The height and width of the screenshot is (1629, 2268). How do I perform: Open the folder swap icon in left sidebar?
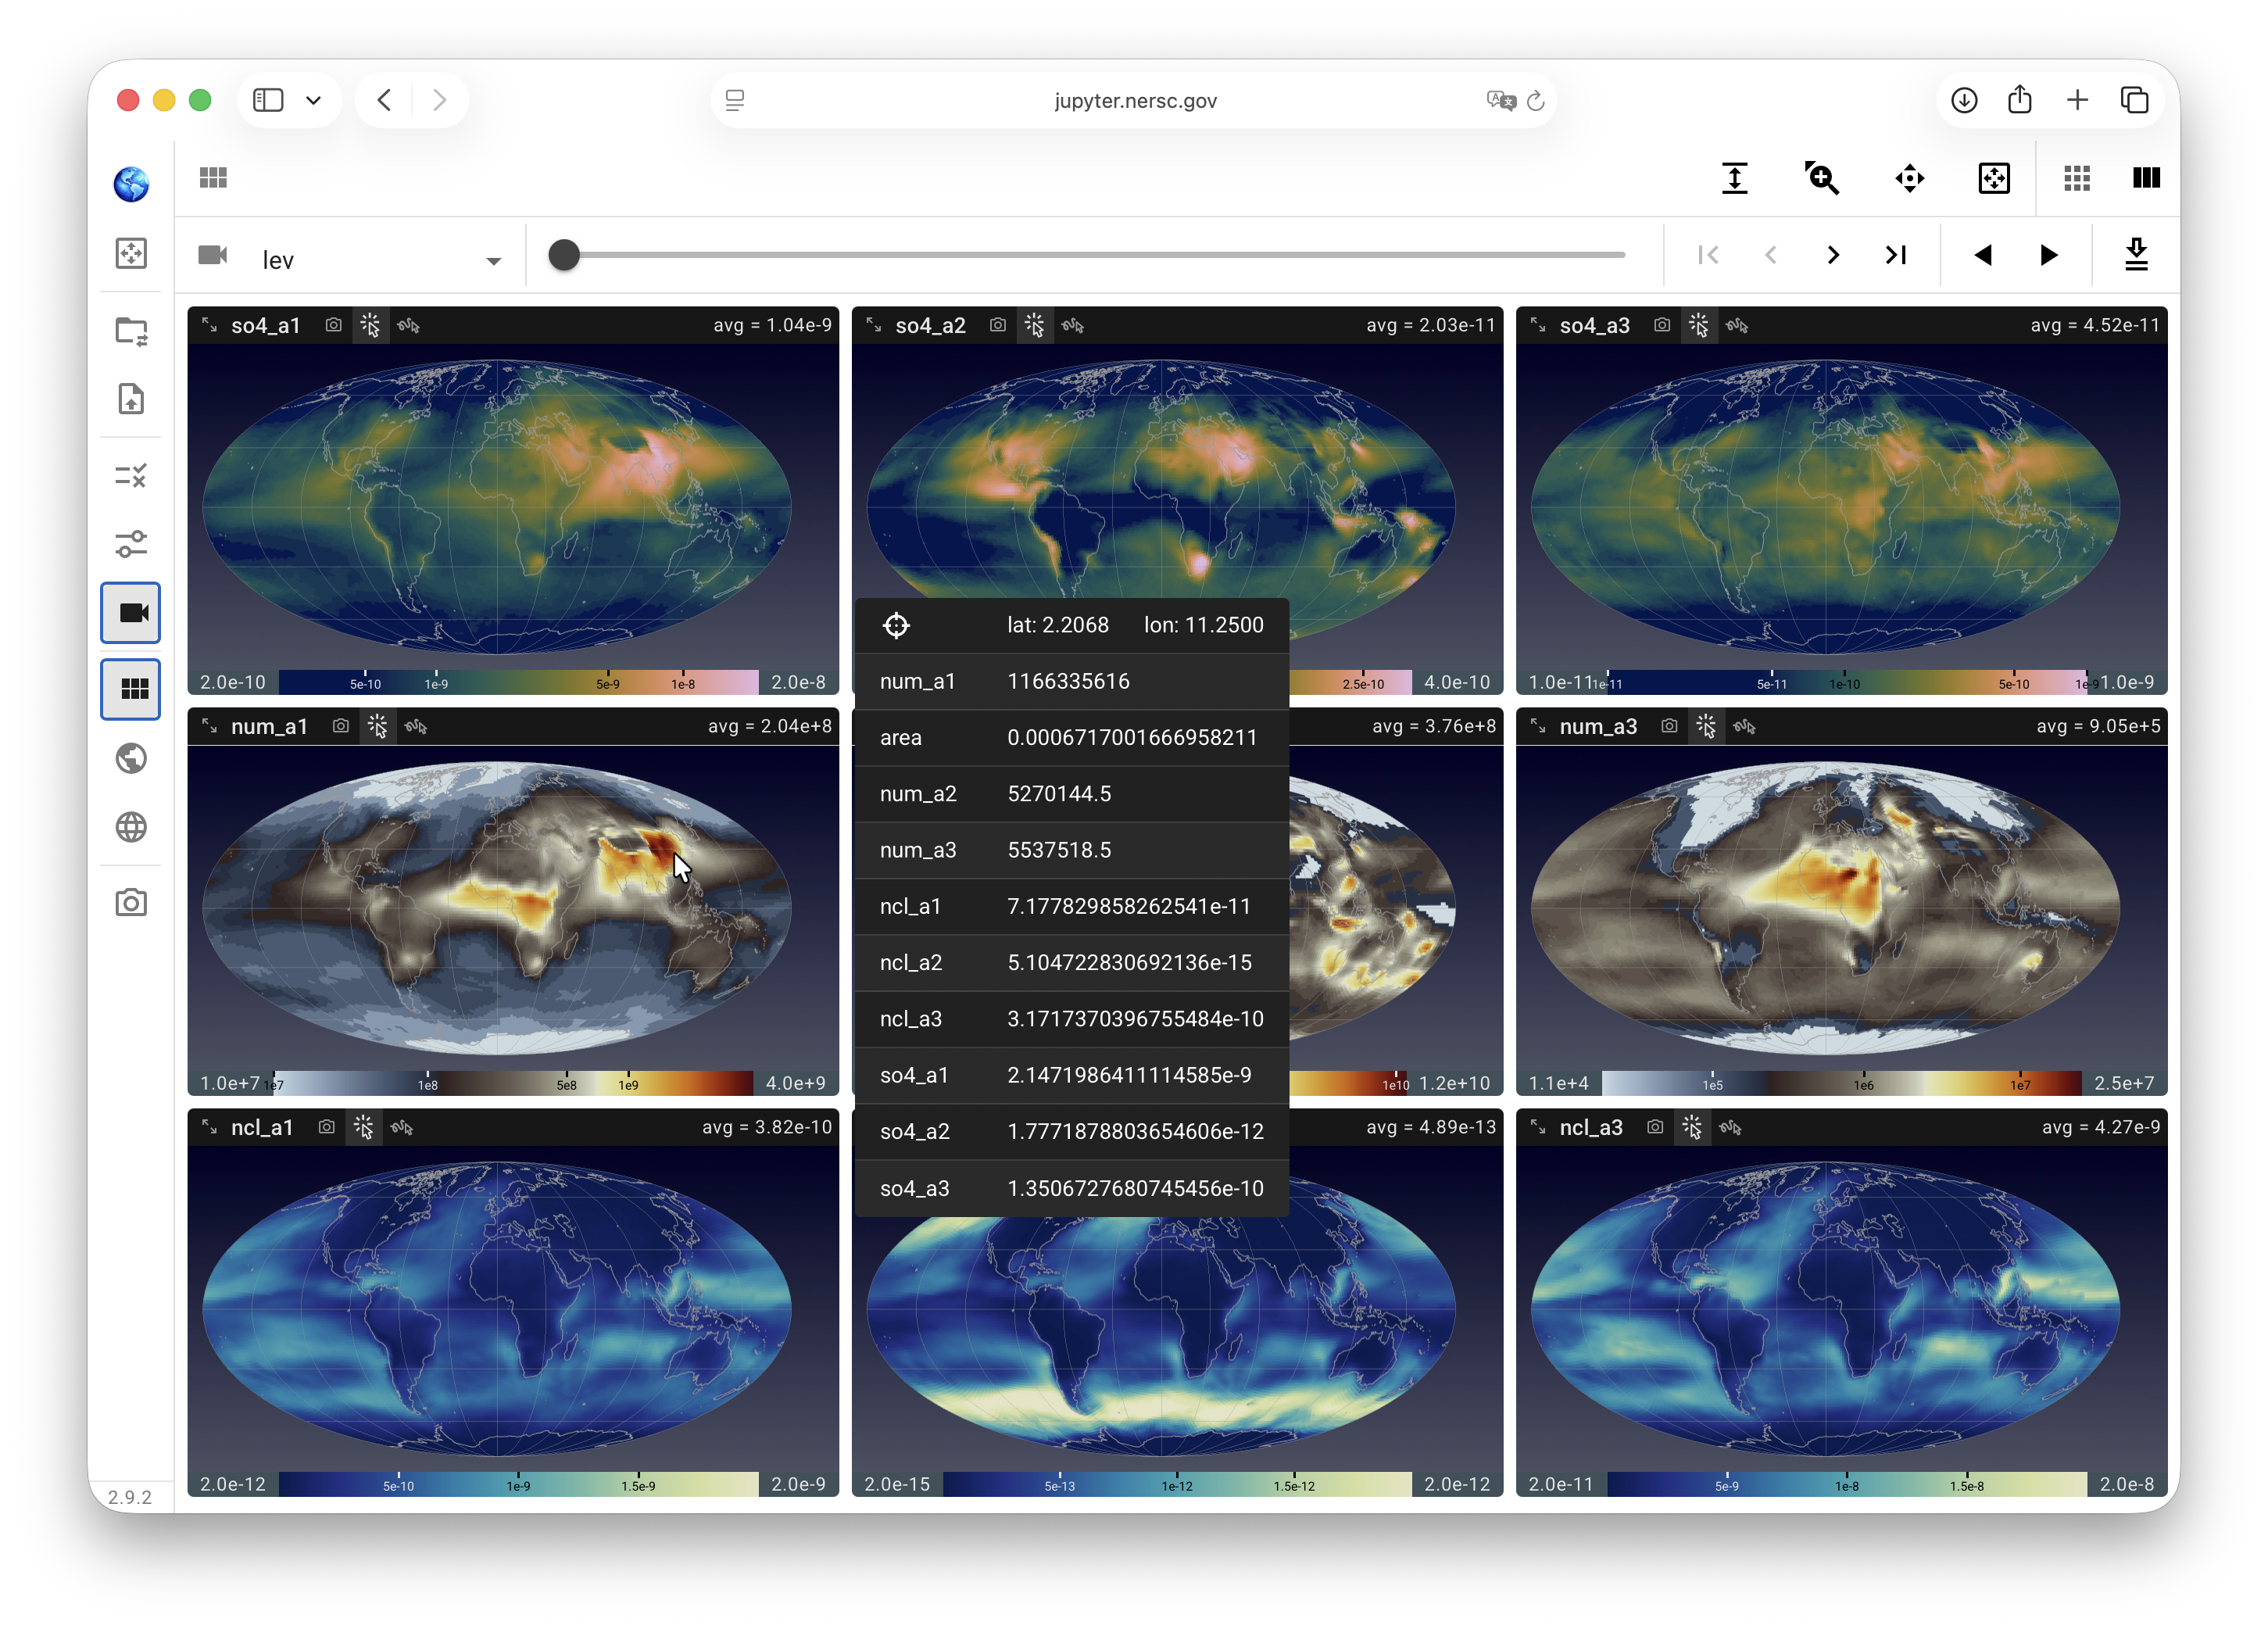[x=131, y=331]
